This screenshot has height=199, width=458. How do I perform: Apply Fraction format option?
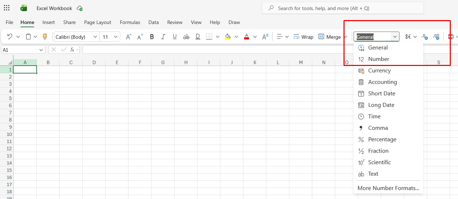point(388,151)
